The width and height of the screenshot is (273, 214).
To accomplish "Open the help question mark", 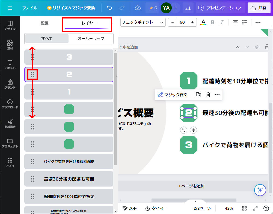I will click(266, 208).
